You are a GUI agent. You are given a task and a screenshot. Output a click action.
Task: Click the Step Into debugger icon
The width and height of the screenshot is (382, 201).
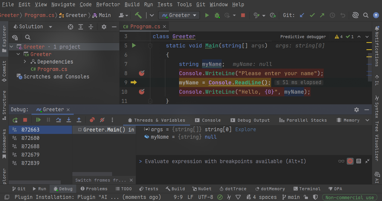pos(69,120)
